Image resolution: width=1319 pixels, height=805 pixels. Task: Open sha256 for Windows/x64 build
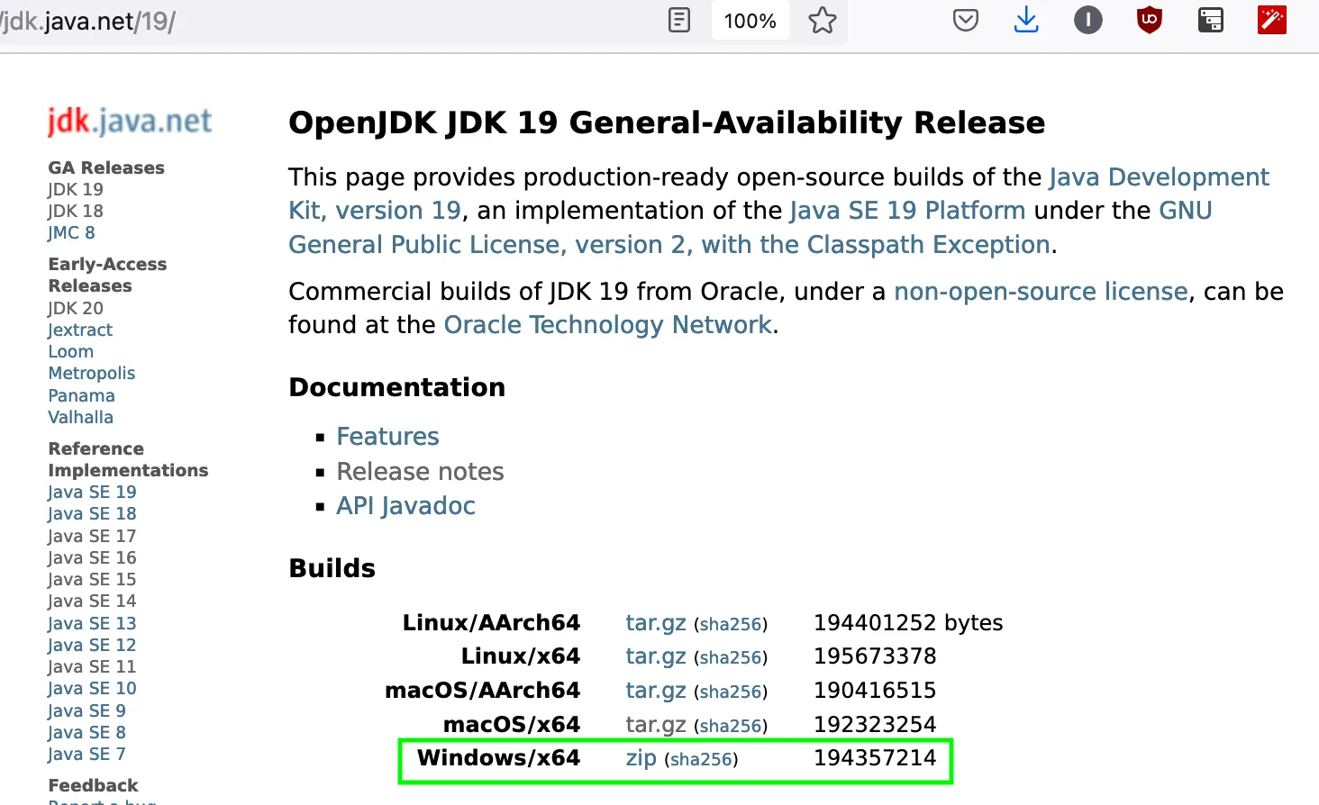click(701, 760)
